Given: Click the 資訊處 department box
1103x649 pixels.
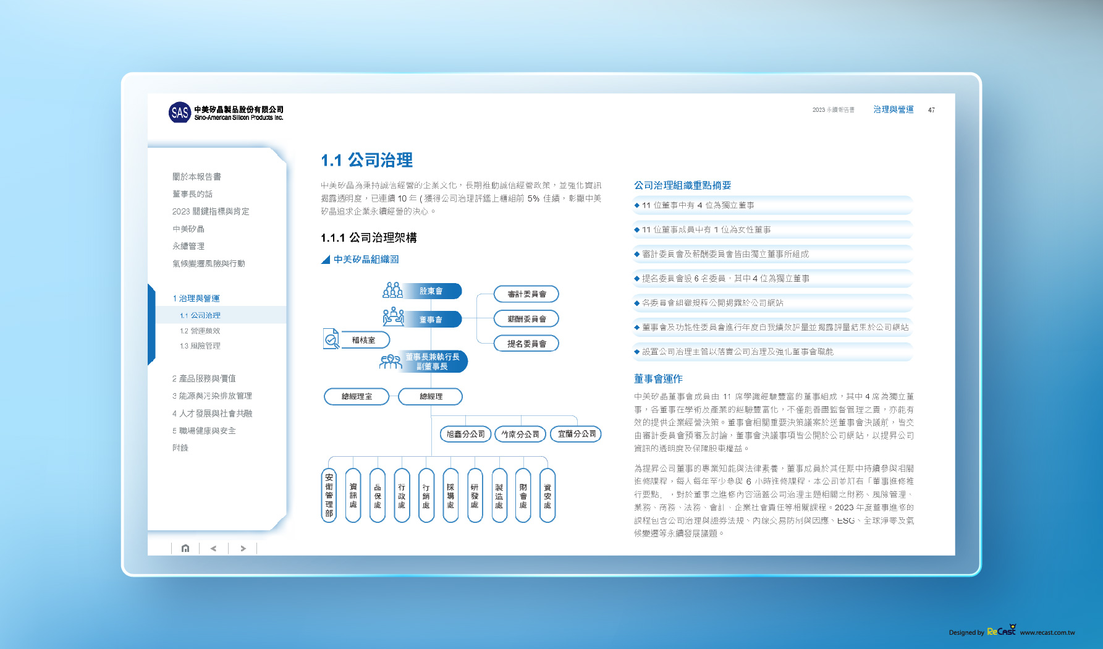Looking at the screenshot, I should click(x=353, y=495).
